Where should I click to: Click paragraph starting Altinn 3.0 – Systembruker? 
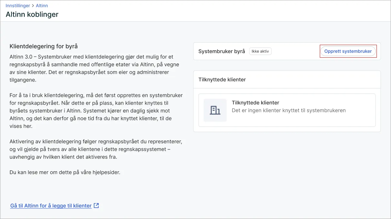(x=95, y=68)
